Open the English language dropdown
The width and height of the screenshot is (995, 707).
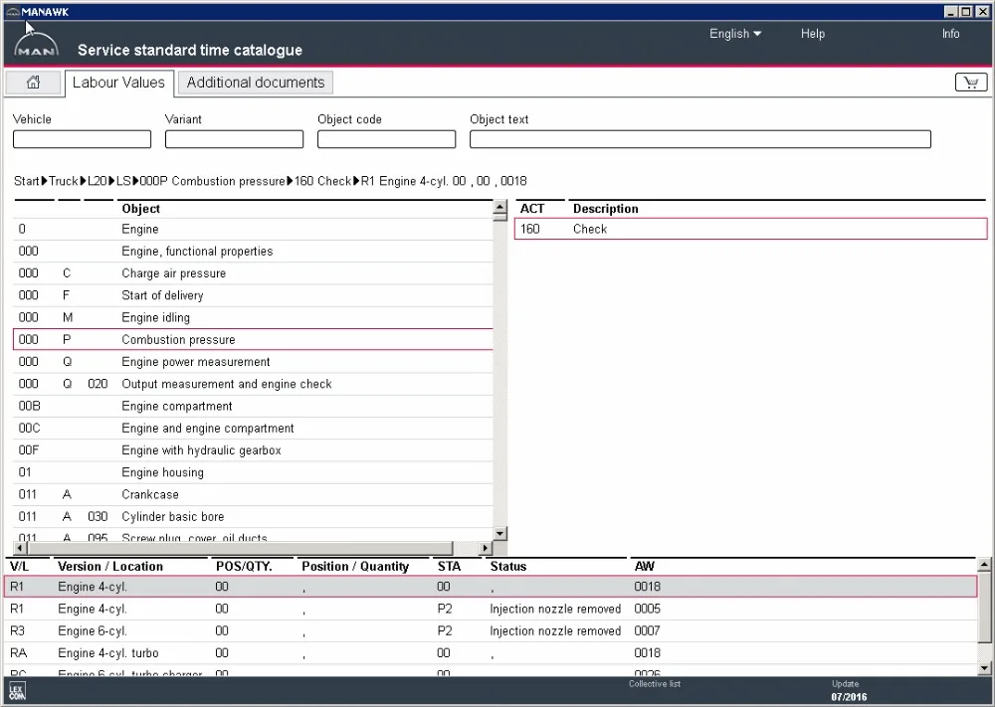pos(735,34)
